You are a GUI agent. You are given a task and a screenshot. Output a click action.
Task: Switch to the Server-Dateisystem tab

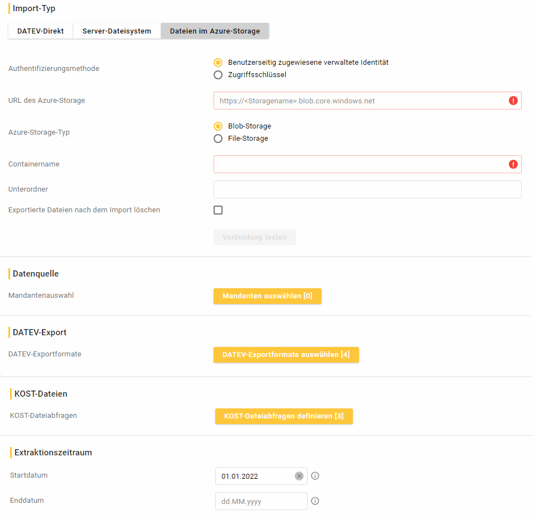click(117, 31)
